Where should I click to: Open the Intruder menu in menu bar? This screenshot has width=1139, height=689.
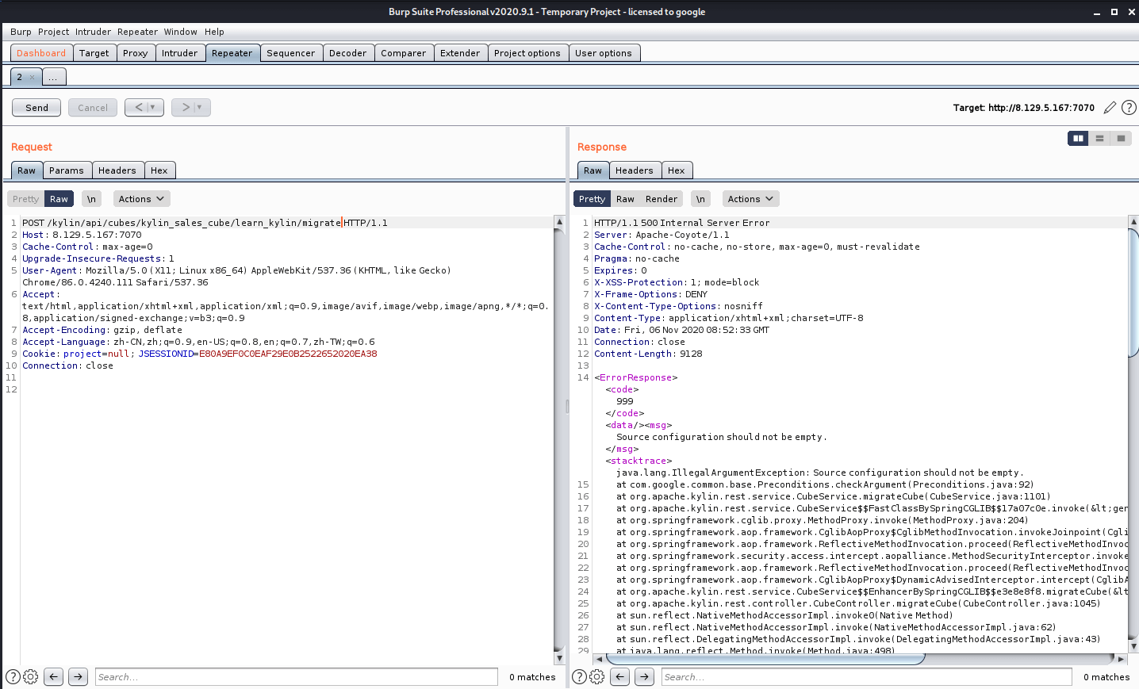[93, 32]
